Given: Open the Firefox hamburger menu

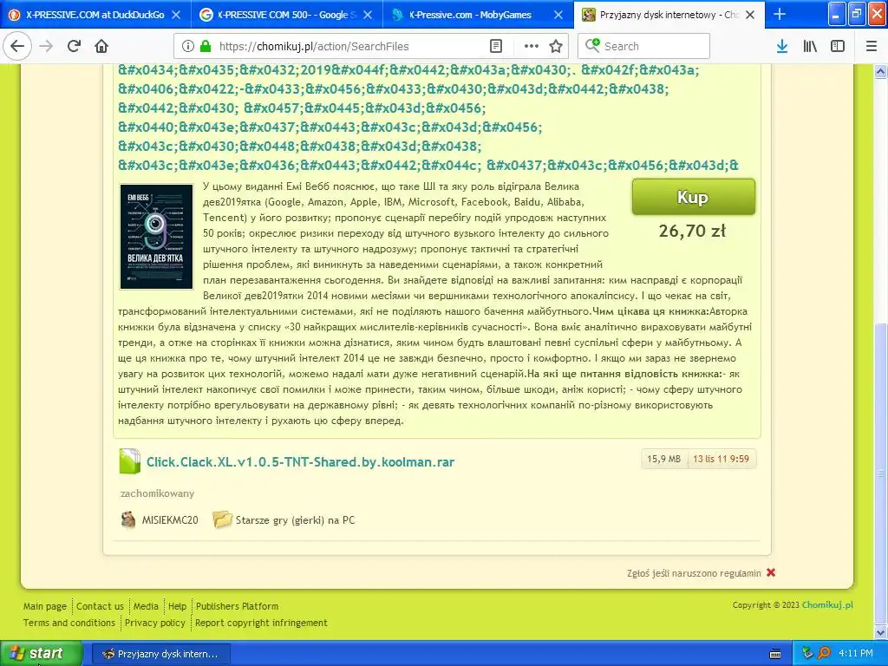Looking at the screenshot, I should [872, 47].
